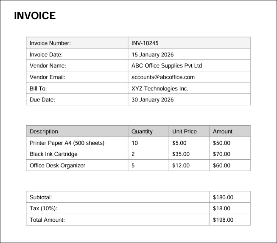Viewport: 277px width, 243px height.
Task: Select the Printer Paper A4 (500 sheets) row
Action: point(67,143)
